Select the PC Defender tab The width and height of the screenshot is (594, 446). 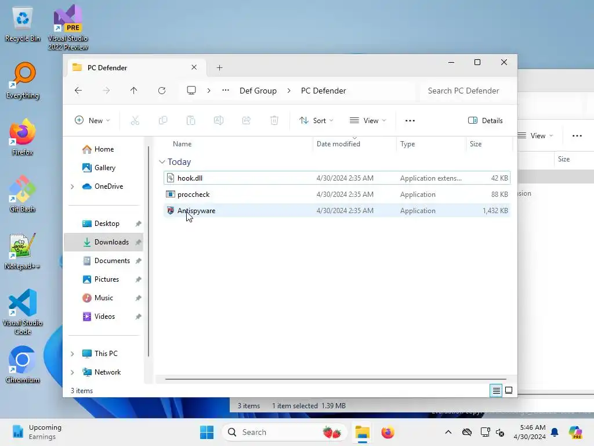click(136, 67)
